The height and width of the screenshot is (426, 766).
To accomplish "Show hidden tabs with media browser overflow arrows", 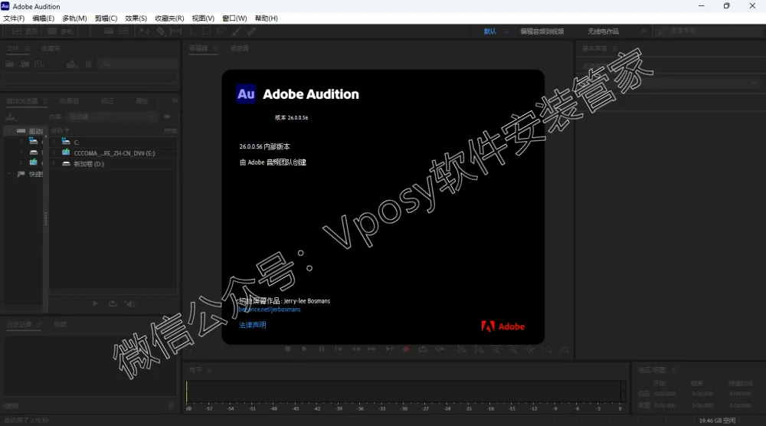I will [x=175, y=100].
